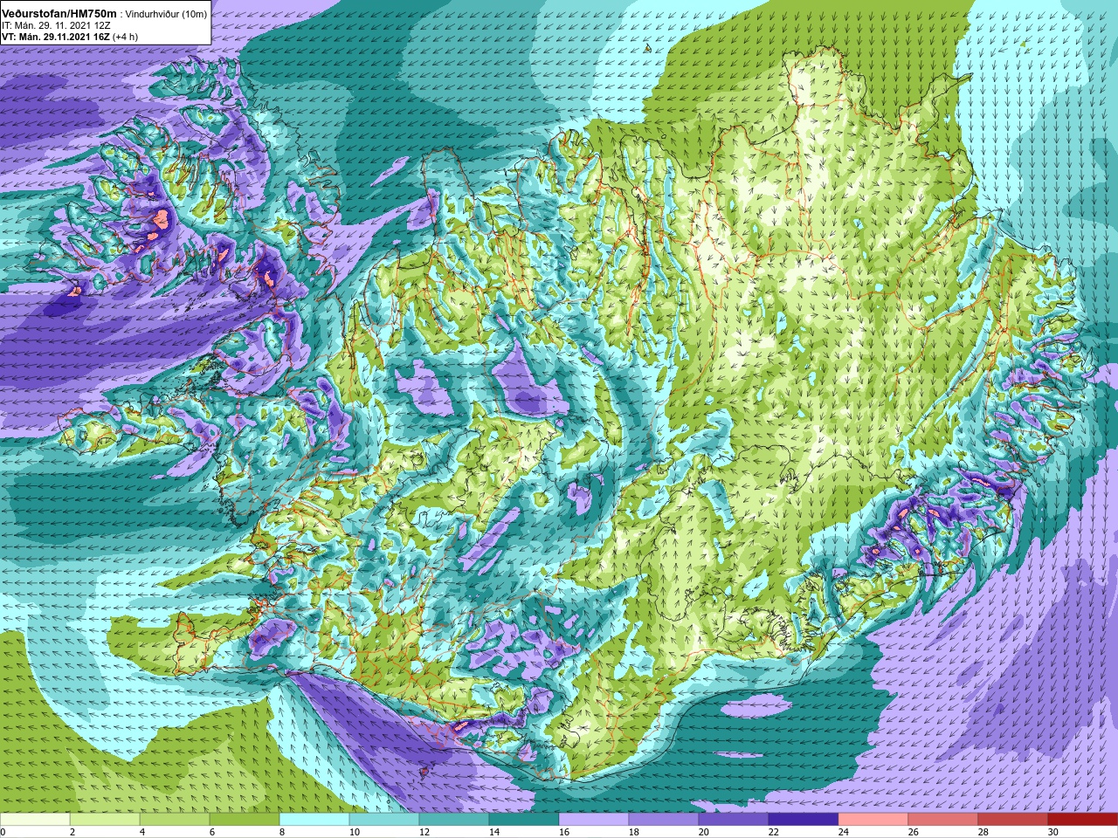Image resolution: width=1118 pixels, height=838 pixels.
Task: Select the 14–16 dark teal legend swatch
Action: [524, 820]
